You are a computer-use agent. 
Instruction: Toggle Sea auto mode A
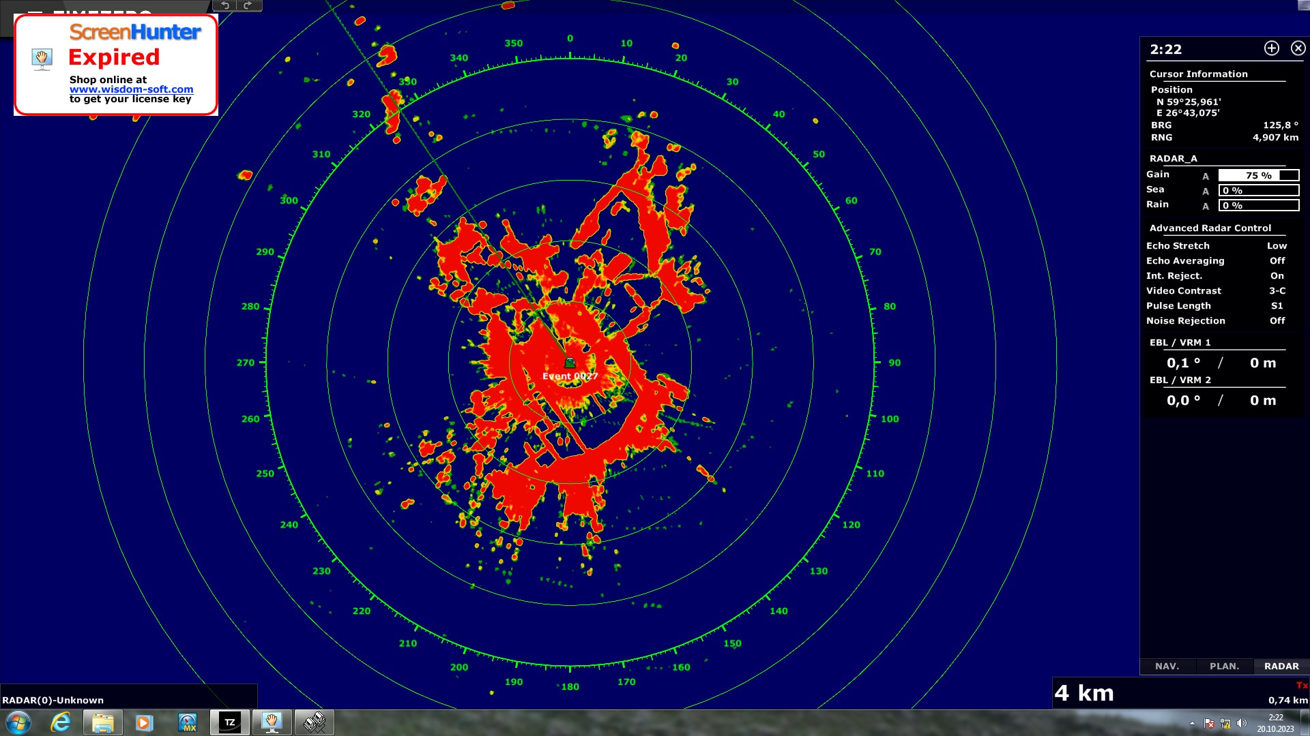pyautogui.click(x=1206, y=191)
